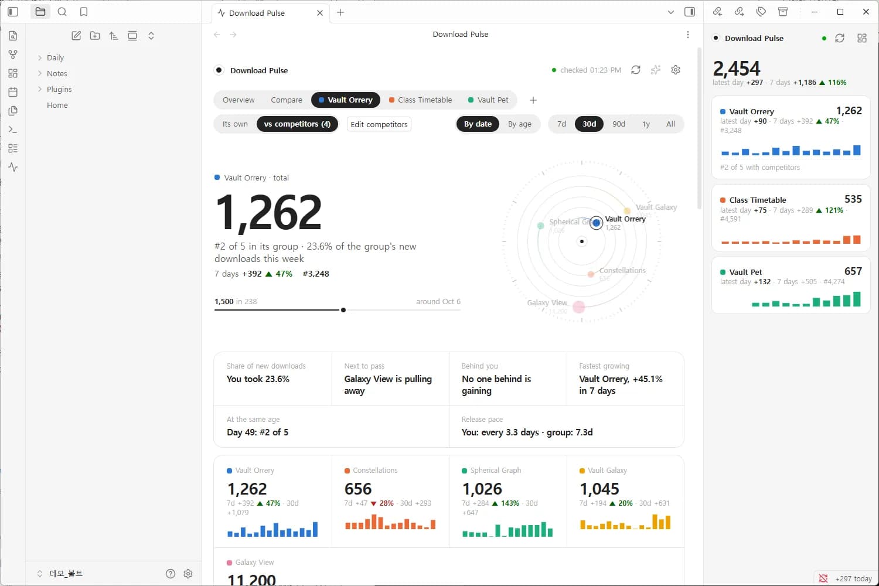This screenshot has width=879, height=586.
Task: Select the 90d time range
Action: point(619,124)
